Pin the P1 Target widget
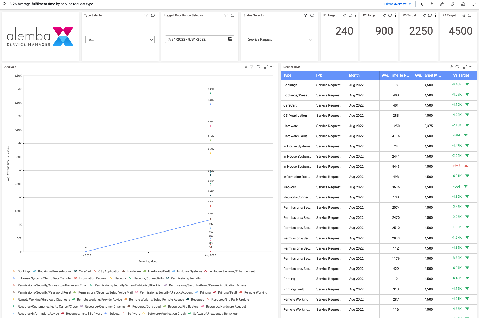 [x=344, y=15]
